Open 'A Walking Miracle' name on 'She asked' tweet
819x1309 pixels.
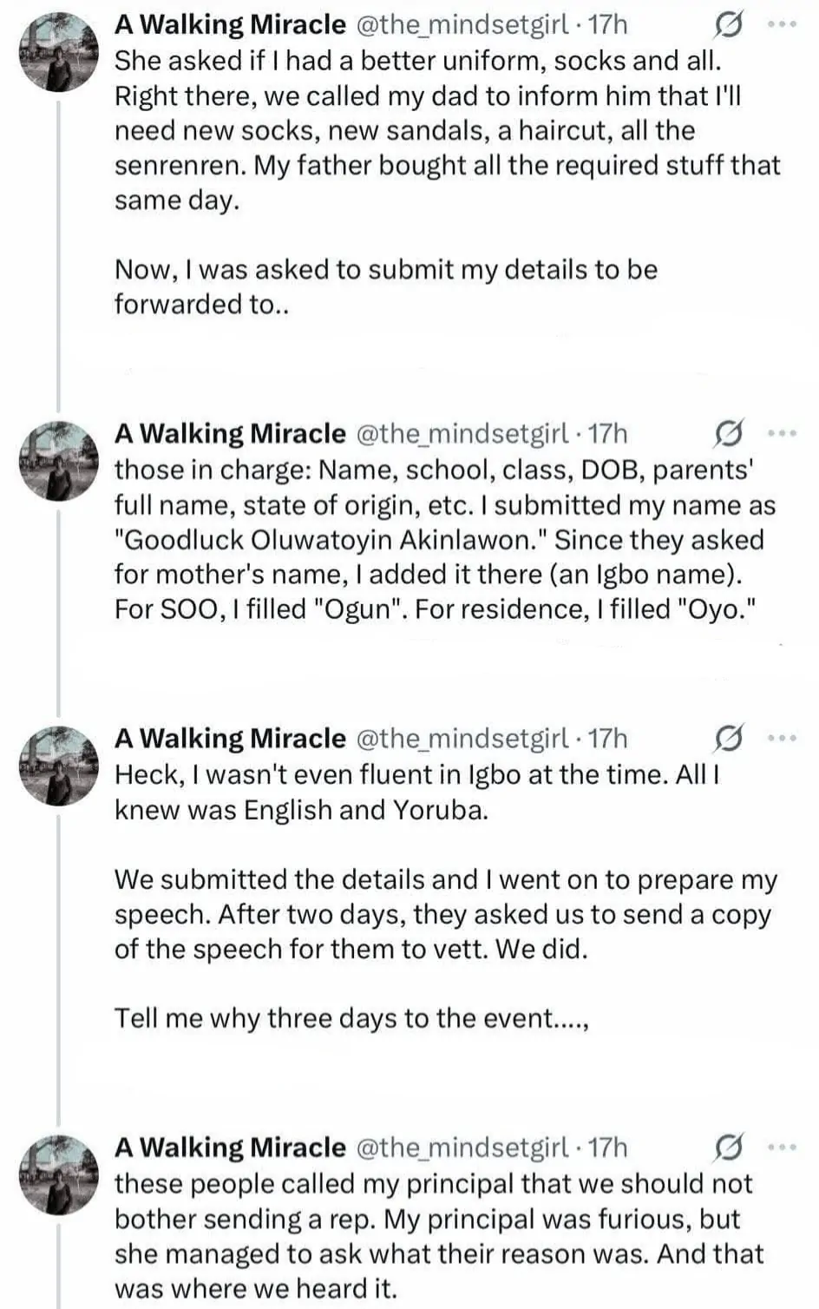click(x=230, y=25)
